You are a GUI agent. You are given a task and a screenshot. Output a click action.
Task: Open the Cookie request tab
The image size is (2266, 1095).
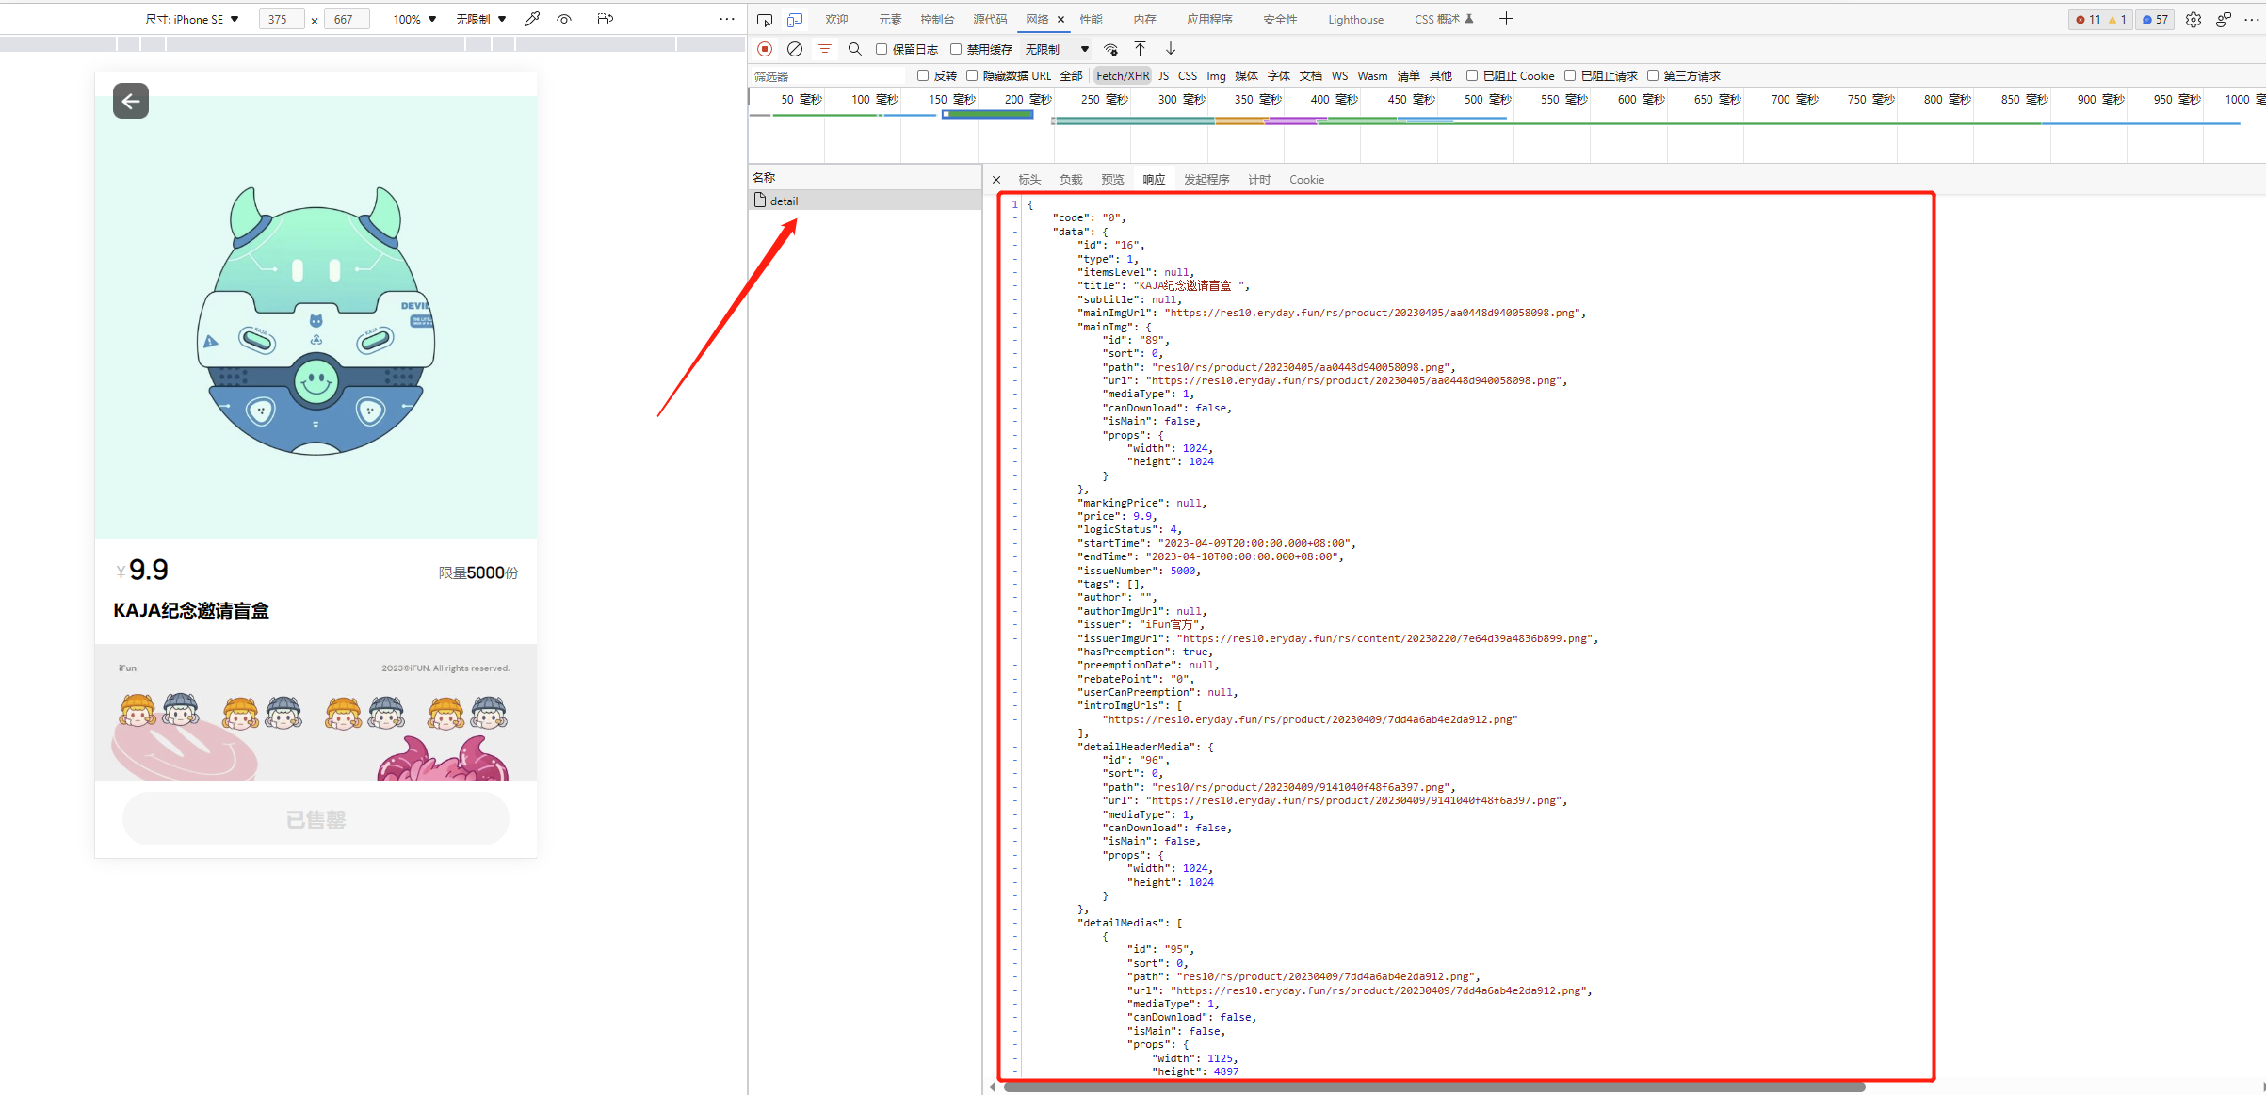[1306, 180]
